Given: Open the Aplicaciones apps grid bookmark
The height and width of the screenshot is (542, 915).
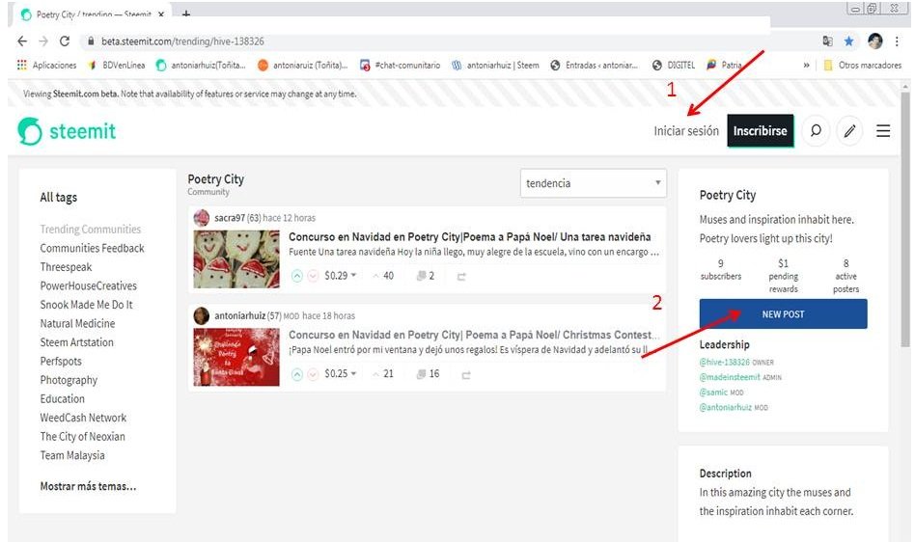Looking at the screenshot, I should pyautogui.click(x=46, y=66).
